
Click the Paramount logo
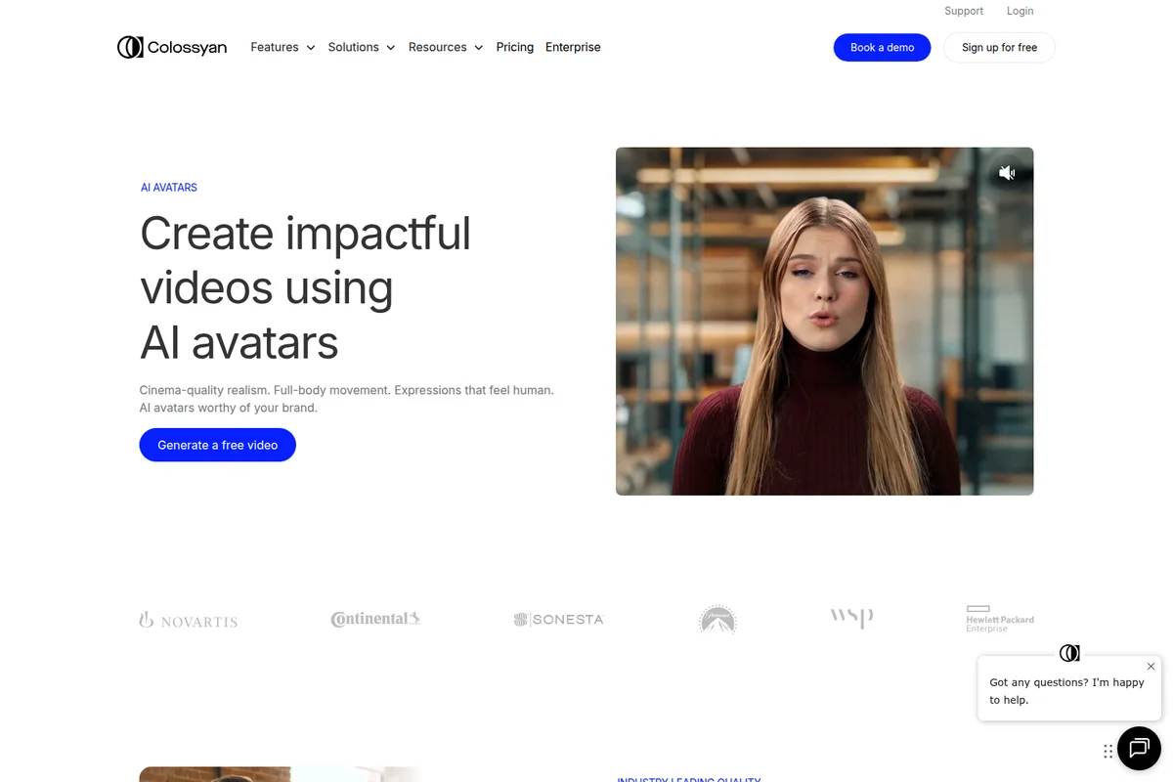717,619
